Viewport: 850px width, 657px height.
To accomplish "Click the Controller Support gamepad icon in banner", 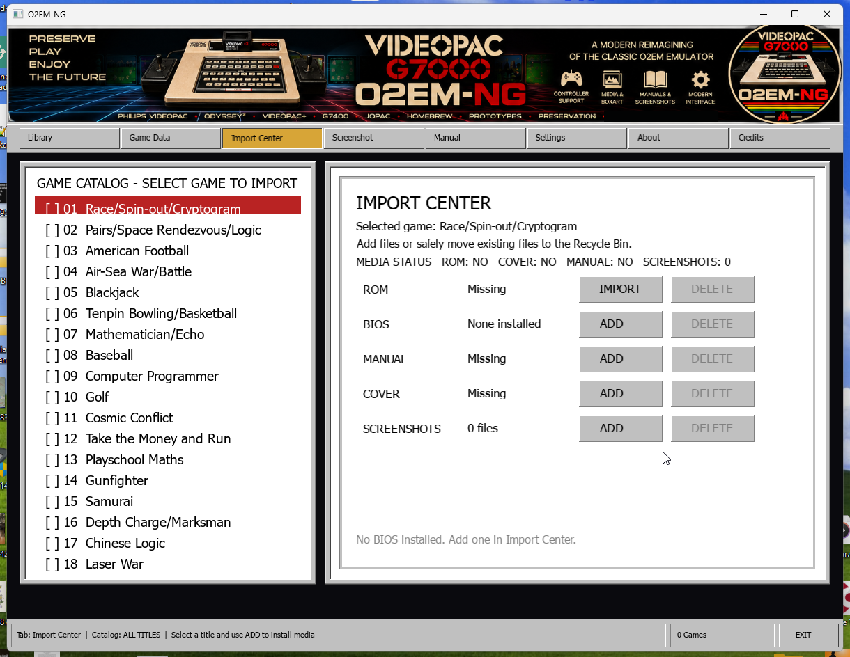I will point(571,79).
